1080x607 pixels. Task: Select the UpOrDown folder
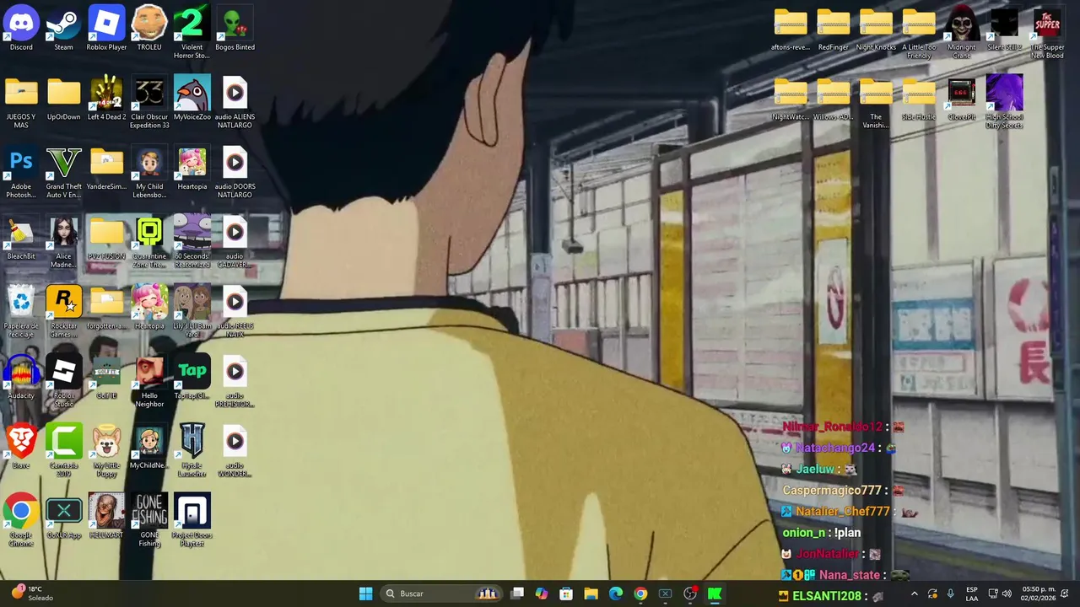[64, 99]
